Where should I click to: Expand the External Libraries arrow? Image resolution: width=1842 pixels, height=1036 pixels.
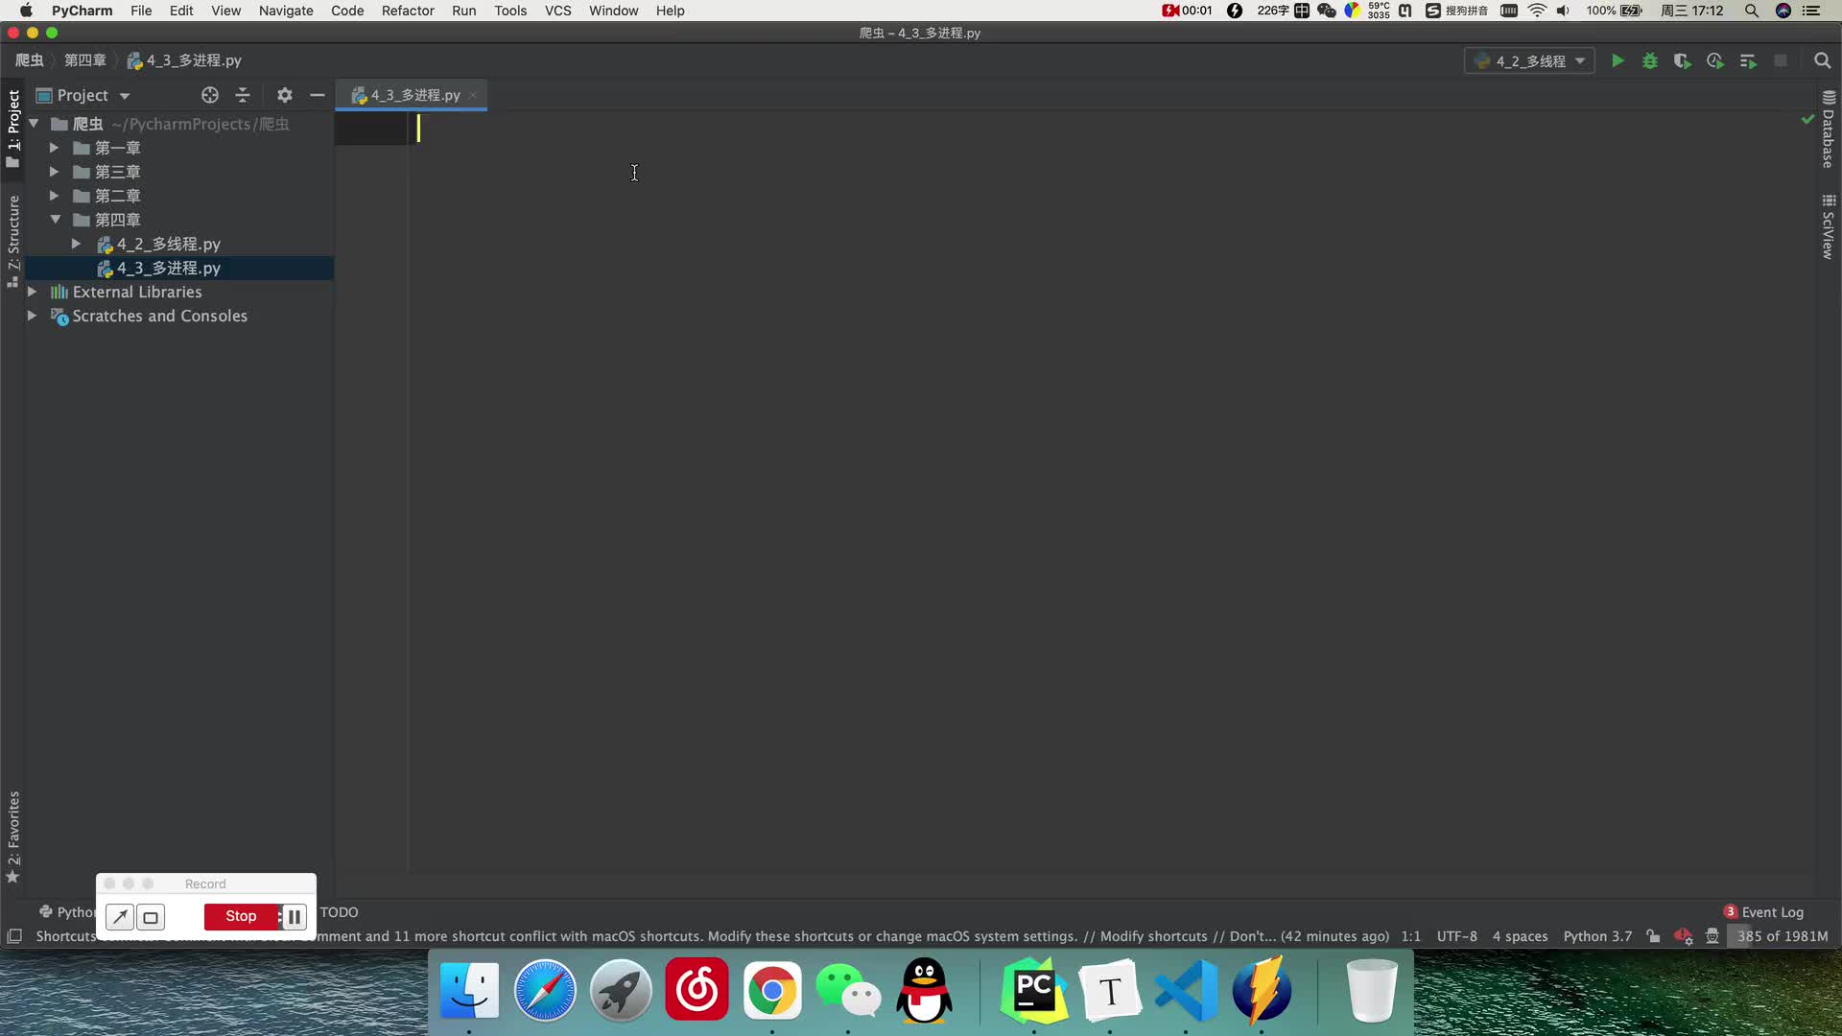tap(32, 292)
